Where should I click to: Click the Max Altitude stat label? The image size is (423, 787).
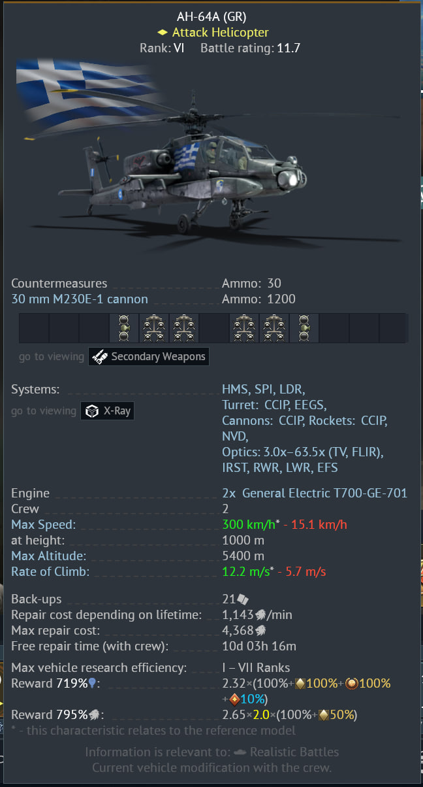pos(48,556)
